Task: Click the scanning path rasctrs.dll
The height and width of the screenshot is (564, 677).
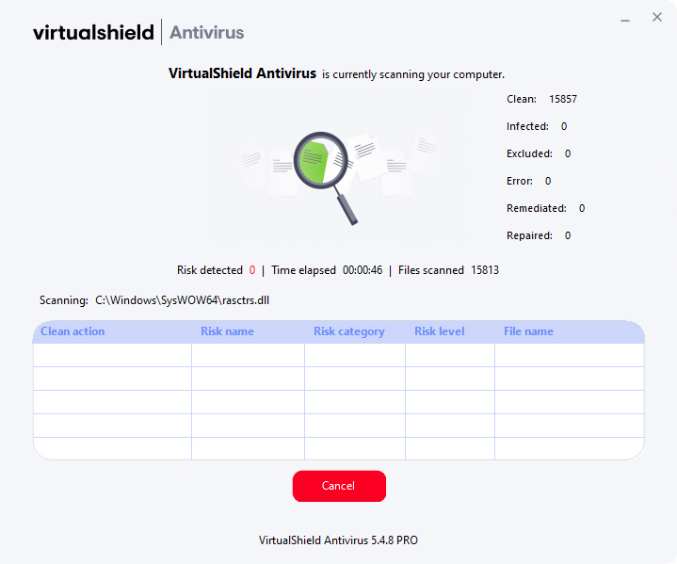Action: (183, 300)
